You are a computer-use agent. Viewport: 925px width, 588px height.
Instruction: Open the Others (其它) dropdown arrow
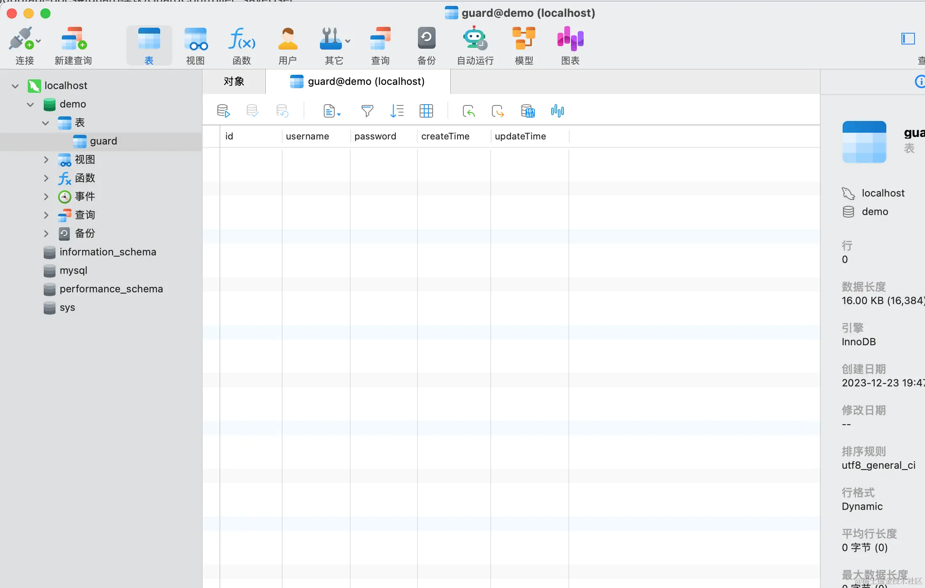point(348,41)
